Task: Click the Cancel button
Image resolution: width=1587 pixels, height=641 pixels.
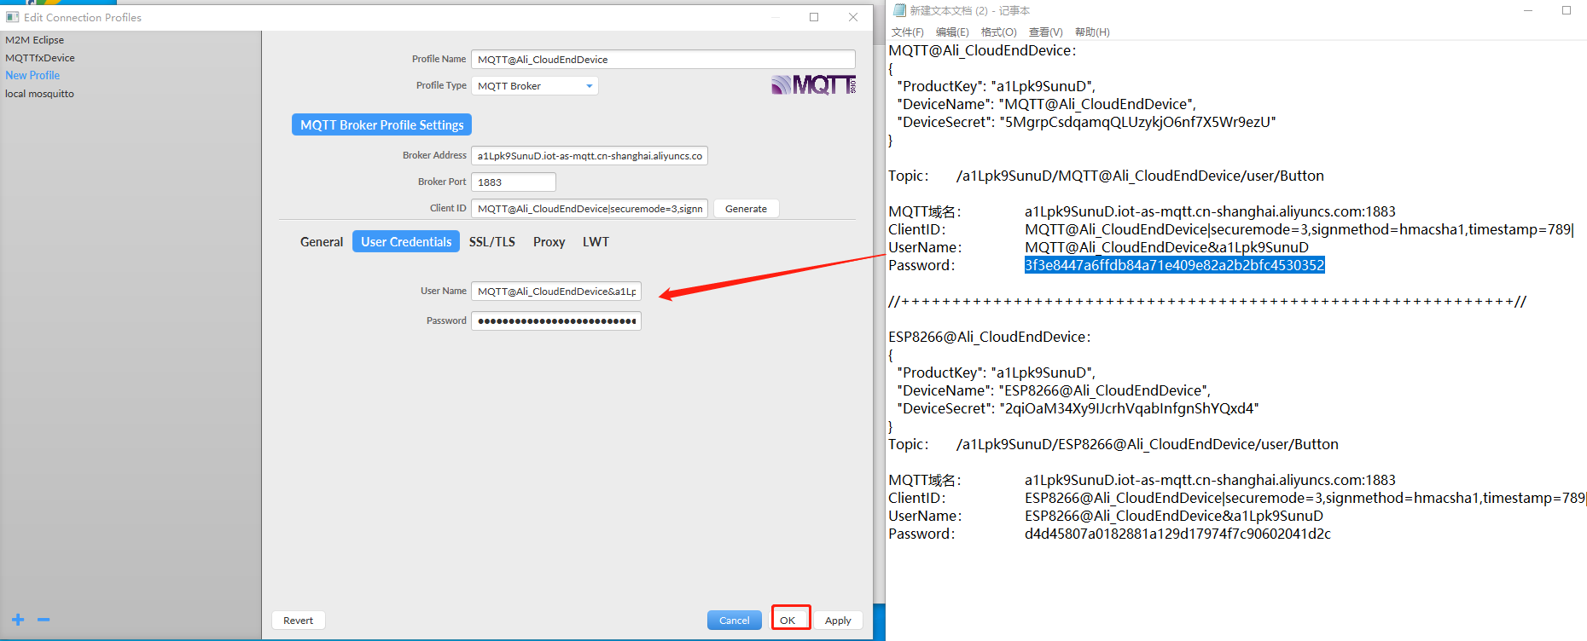Action: [x=734, y=621]
